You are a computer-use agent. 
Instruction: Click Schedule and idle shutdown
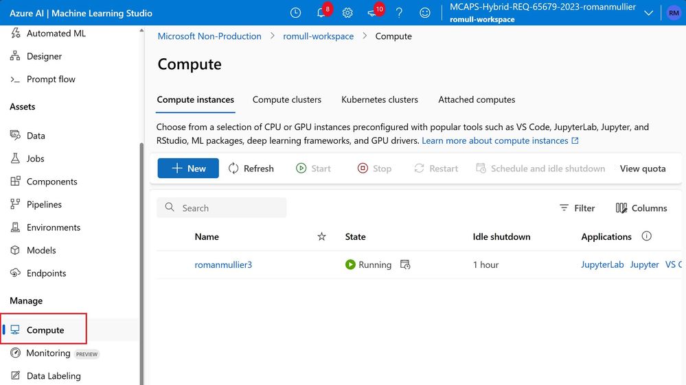click(x=540, y=169)
